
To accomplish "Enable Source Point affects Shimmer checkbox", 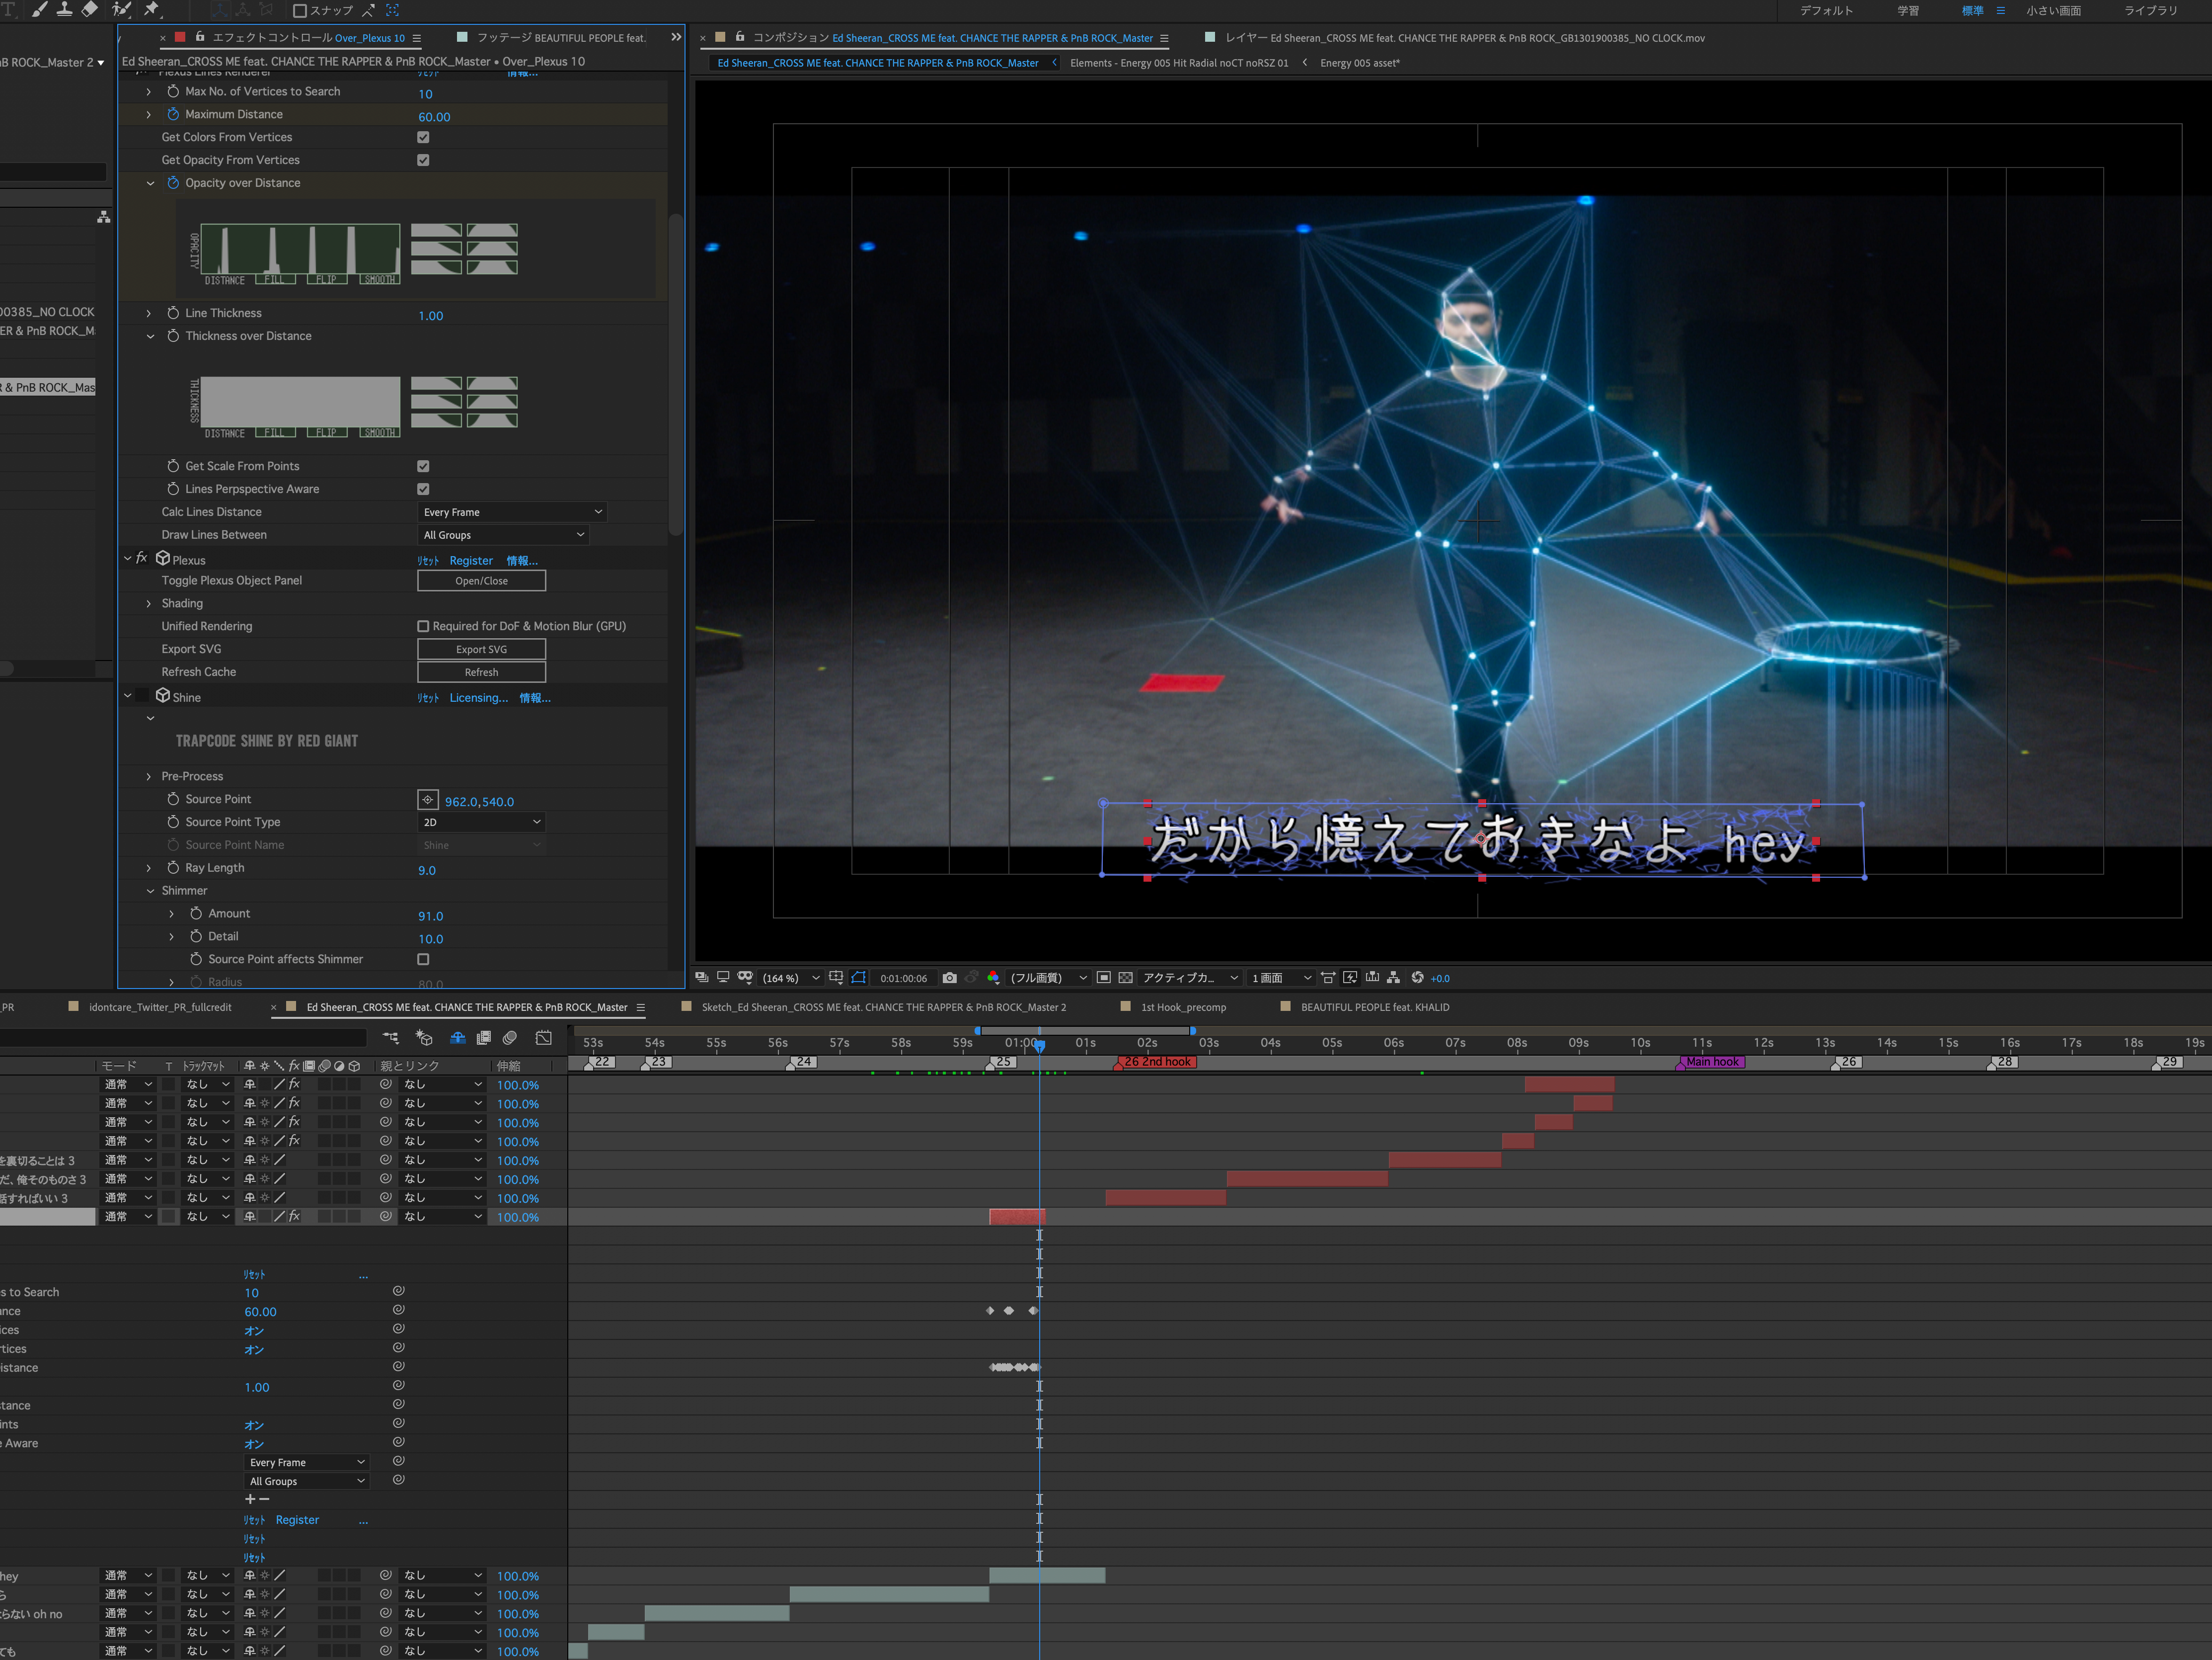I will (x=423, y=960).
